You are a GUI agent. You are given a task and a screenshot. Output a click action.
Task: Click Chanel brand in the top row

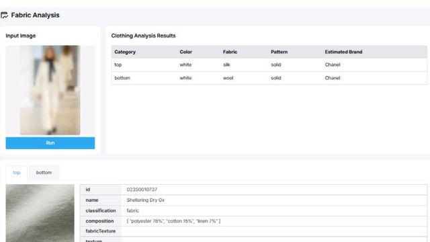[x=333, y=65]
